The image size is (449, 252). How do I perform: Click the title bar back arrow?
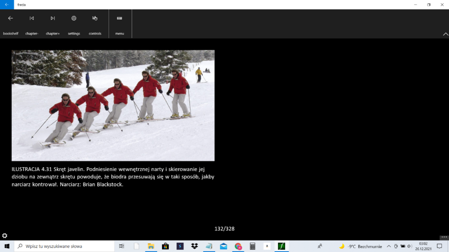point(7,4)
